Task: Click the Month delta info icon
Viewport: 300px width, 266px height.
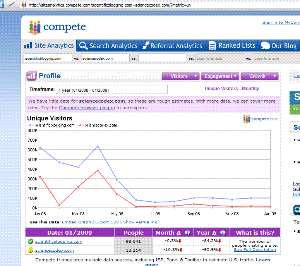Action: pos(187,233)
